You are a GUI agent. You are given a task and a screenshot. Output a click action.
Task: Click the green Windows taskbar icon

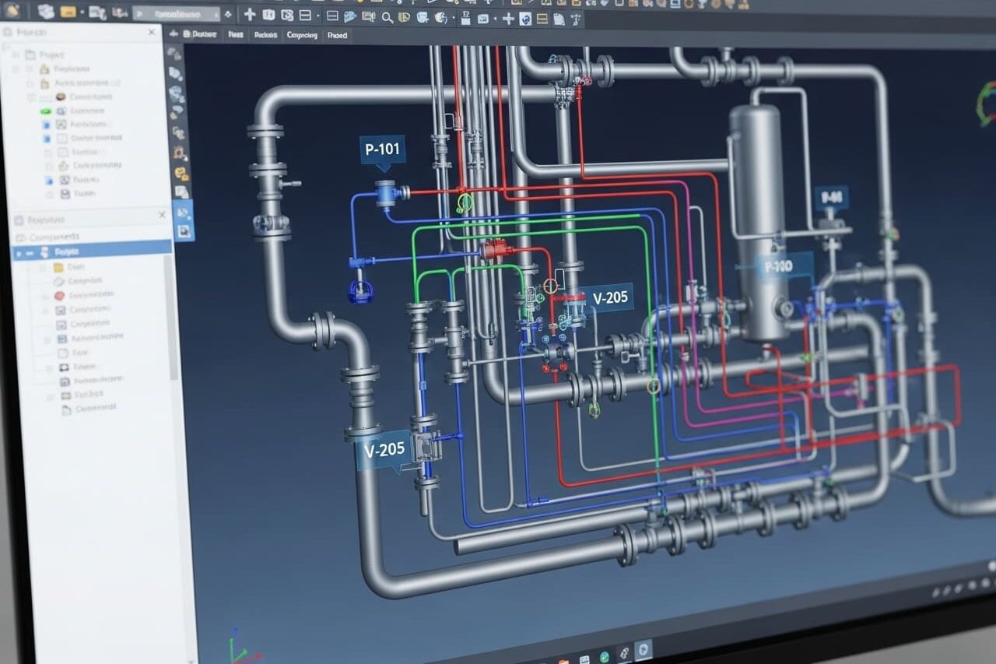(604, 655)
